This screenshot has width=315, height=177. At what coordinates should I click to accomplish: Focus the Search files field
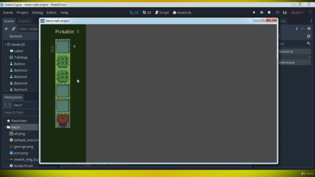pyautogui.click(x=21, y=113)
